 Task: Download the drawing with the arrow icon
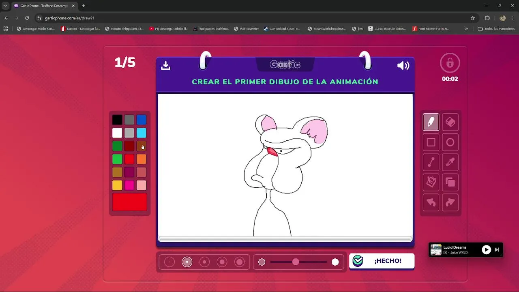[x=165, y=65]
